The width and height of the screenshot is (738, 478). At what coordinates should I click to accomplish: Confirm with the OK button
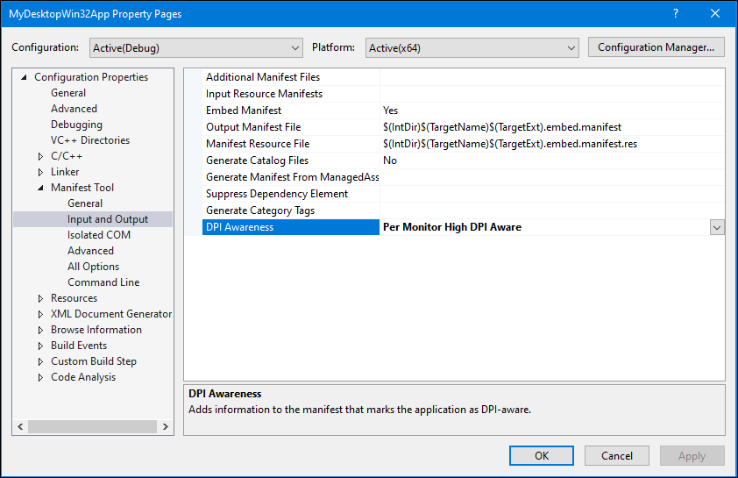tap(542, 456)
